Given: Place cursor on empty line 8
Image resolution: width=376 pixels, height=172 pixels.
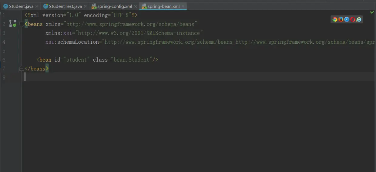Looking at the screenshot, I should coord(199,77).
